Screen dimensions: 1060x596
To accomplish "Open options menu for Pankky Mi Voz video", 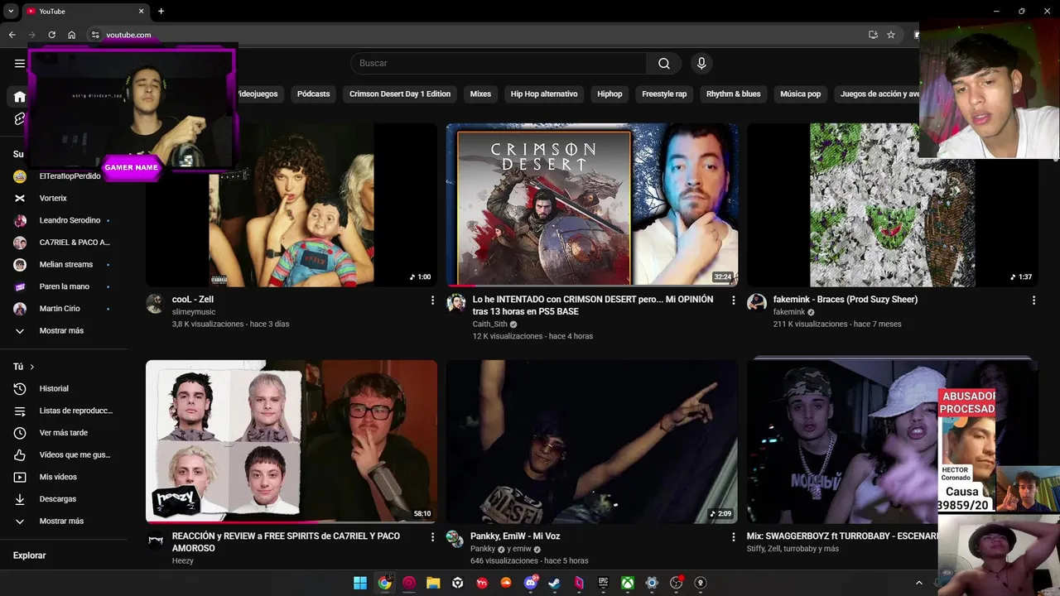I will click(x=733, y=537).
